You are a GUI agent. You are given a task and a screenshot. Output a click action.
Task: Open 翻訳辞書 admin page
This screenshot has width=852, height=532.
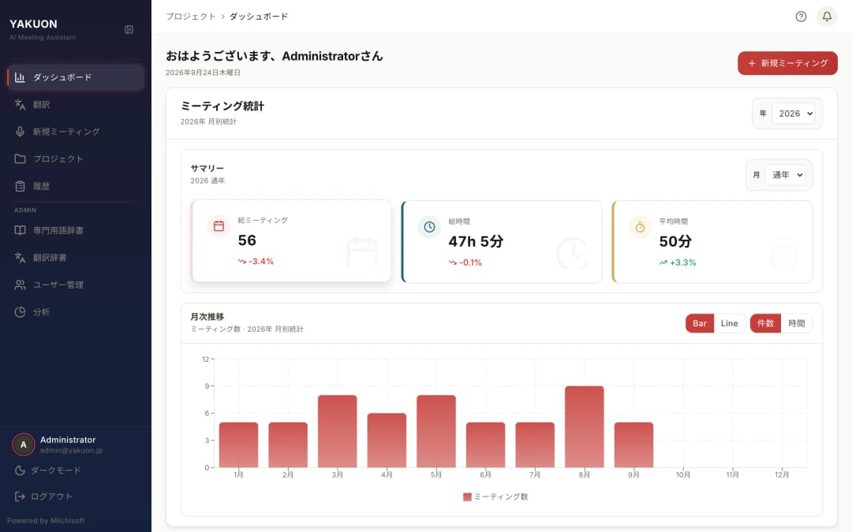76,257
